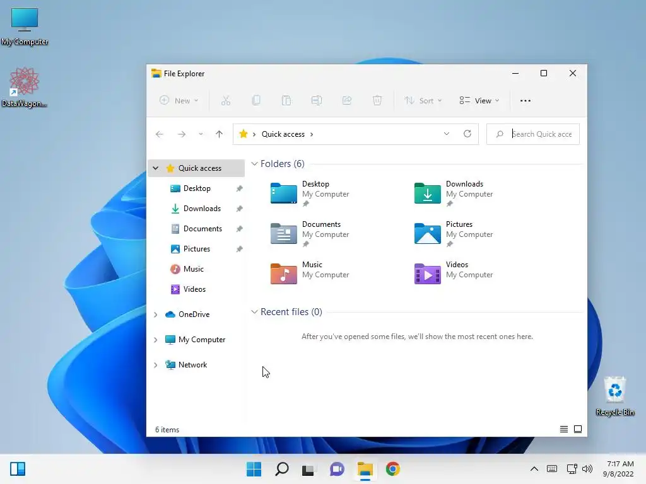Open the Documents folder tile
This screenshot has width=646, height=484.
point(310,234)
